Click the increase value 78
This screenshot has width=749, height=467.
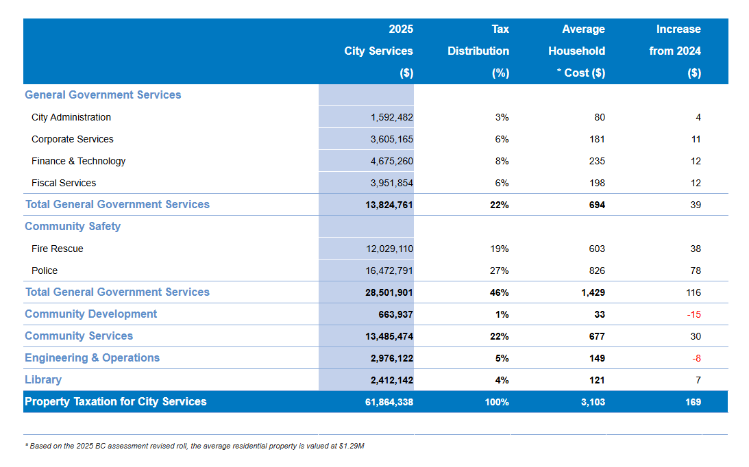pos(696,270)
